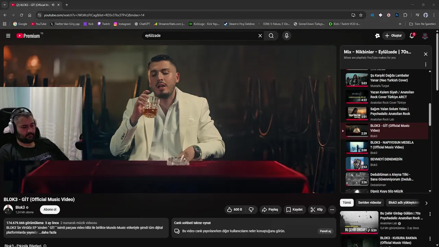Image resolution: width=439 pixels, height=247 pixels.
Task: Open the Oluştur create menu
Action: [393, 36]
